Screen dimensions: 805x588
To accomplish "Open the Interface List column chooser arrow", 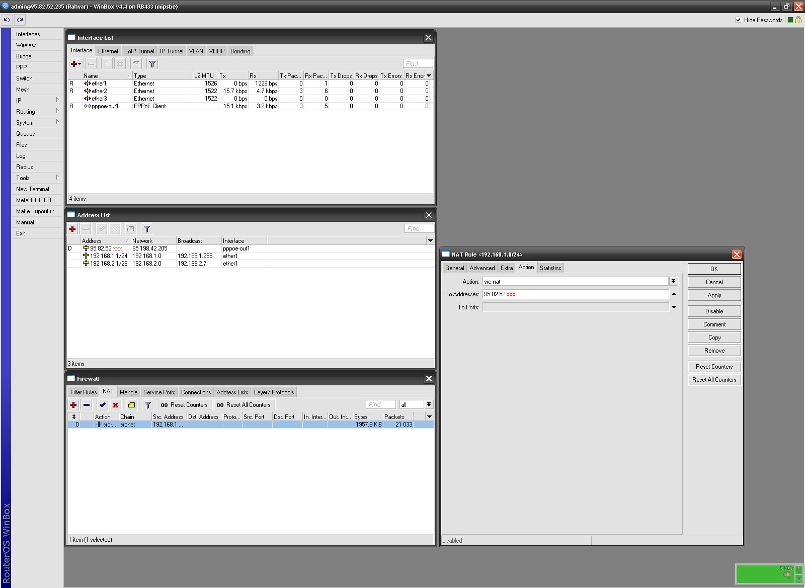I will pos(429,76).
